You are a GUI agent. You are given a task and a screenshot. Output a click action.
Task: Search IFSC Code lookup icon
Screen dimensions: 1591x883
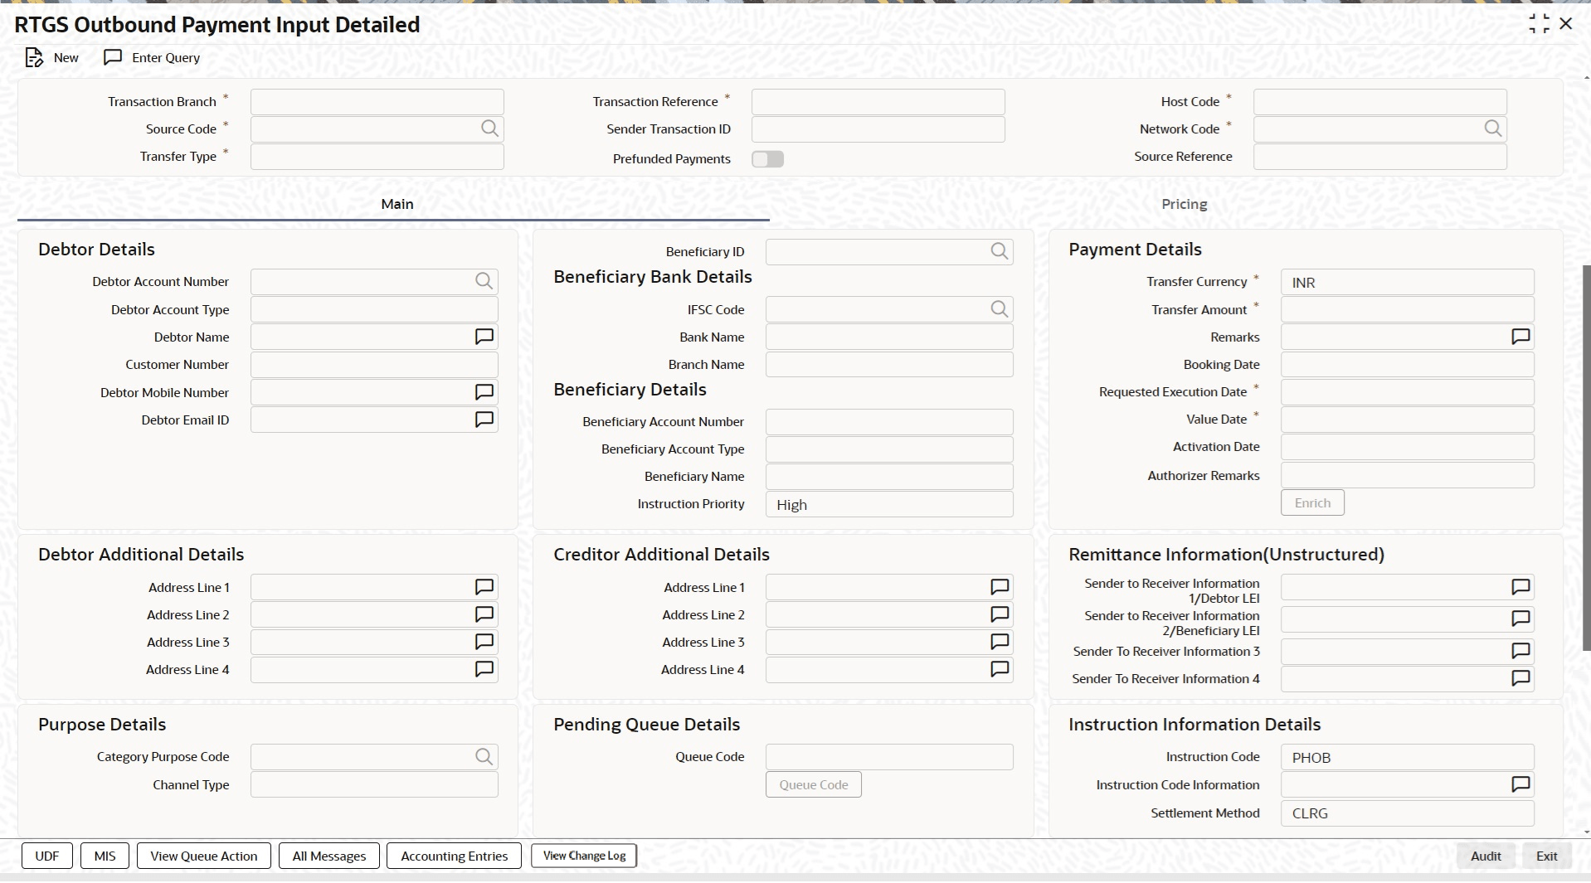(x=1000, y=309)
